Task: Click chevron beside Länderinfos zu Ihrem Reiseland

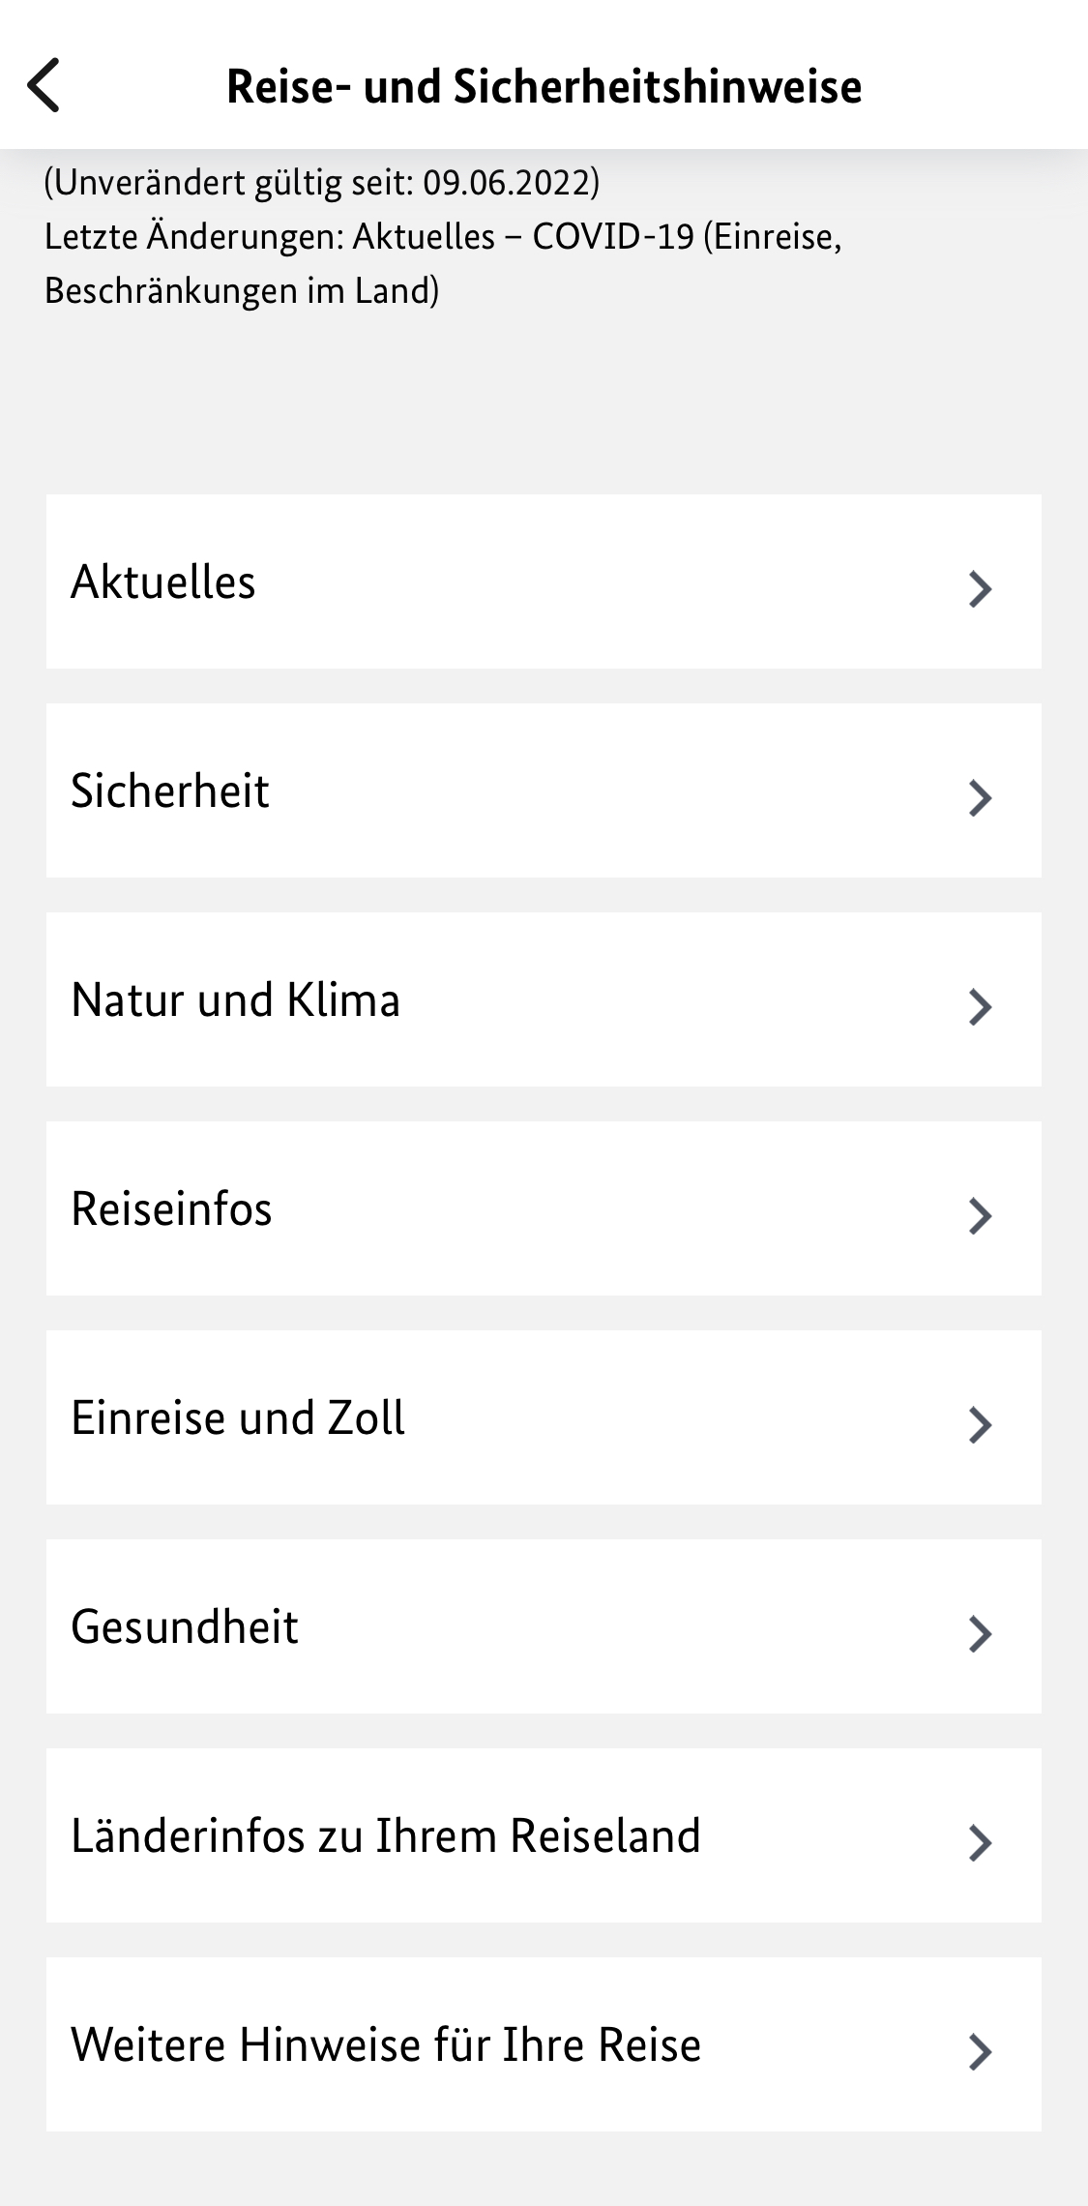Action: point(980,1842)
